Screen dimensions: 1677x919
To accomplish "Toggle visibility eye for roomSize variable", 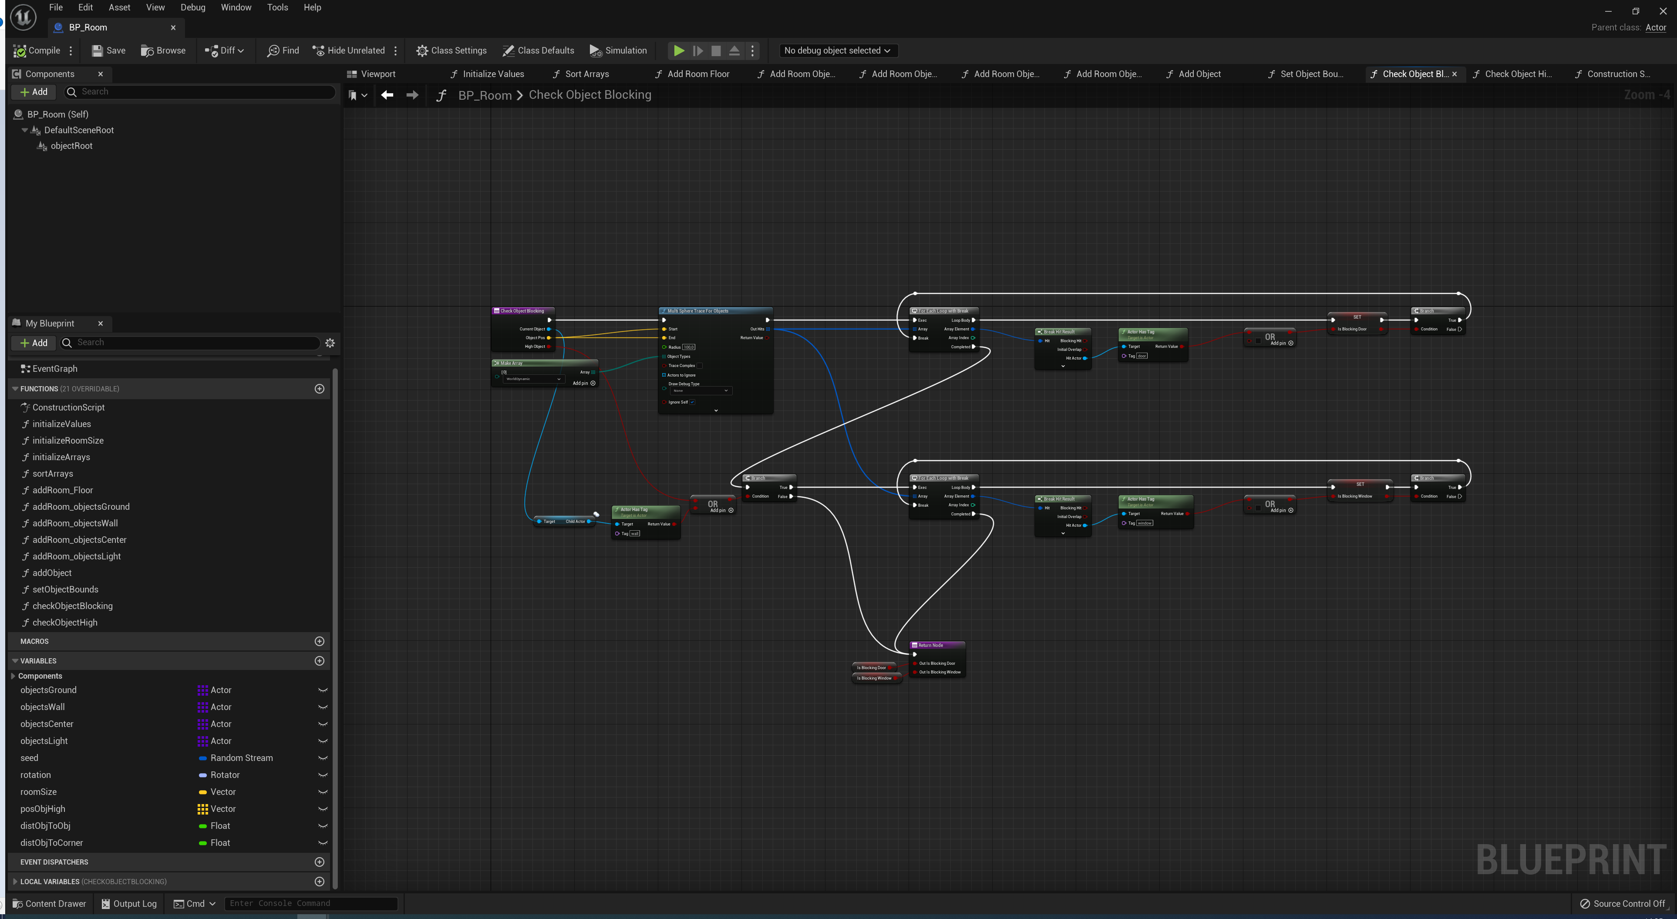I will point(322,792).
